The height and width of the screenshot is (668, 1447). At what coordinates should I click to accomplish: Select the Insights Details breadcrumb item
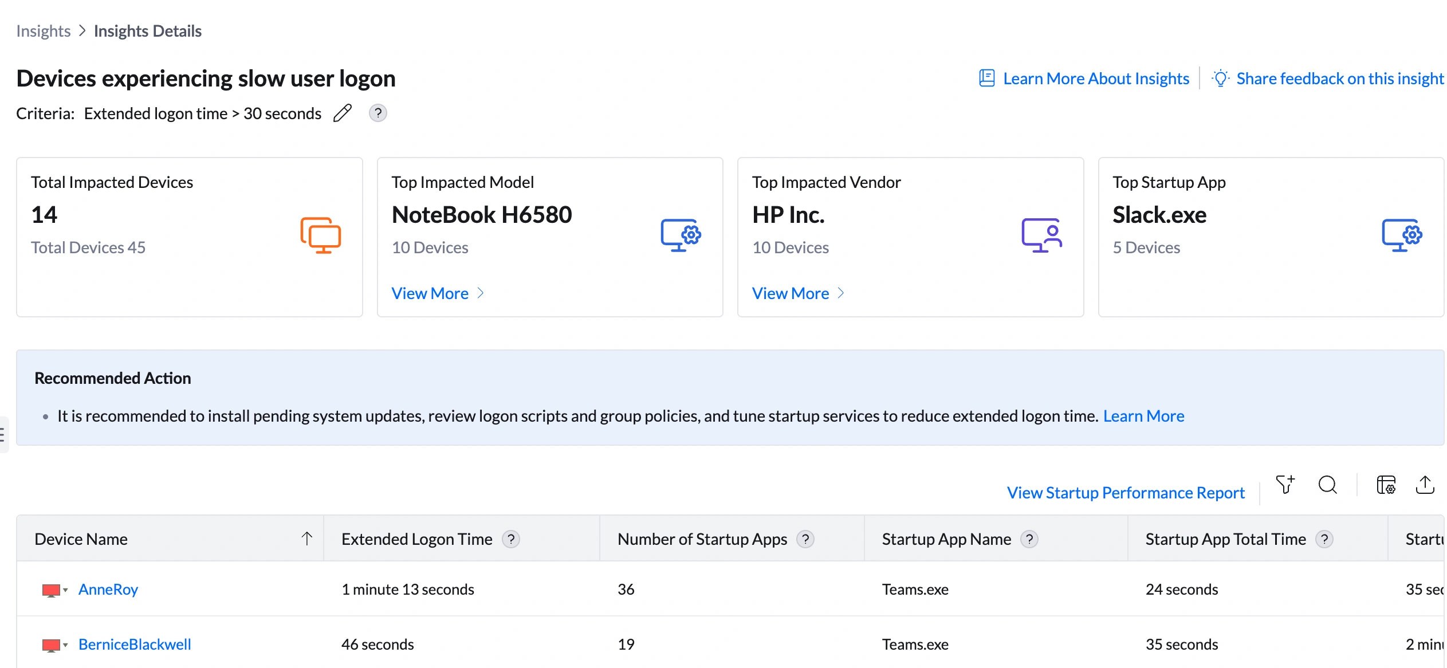(x=147, y=31)
